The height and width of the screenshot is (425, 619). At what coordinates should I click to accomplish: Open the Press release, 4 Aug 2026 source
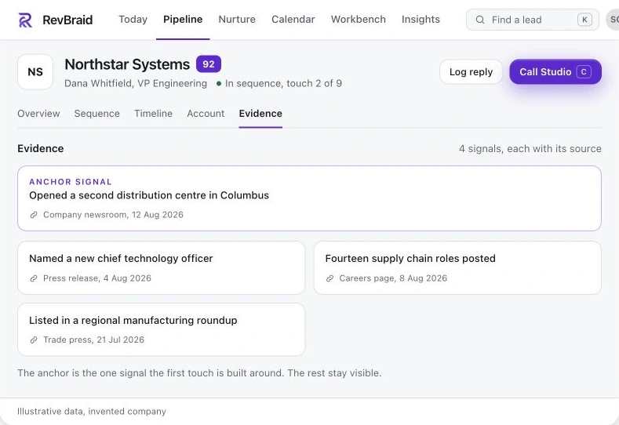(x=97, y=278)
